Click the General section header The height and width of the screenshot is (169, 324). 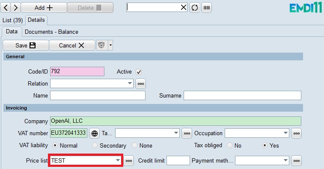pos(153,56)
